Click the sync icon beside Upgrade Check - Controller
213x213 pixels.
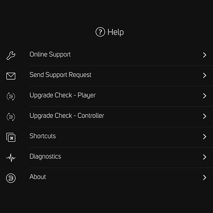pos(11,117)
